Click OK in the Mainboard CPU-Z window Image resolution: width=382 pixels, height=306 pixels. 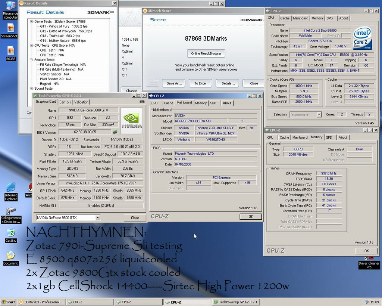point(251,216)
